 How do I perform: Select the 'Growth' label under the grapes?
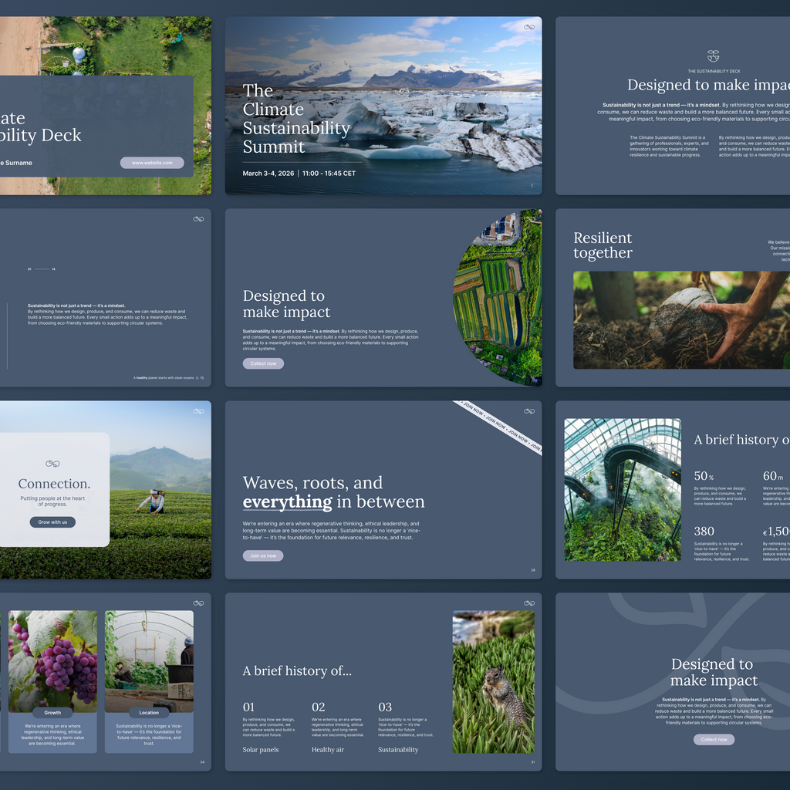pos(52,713)
